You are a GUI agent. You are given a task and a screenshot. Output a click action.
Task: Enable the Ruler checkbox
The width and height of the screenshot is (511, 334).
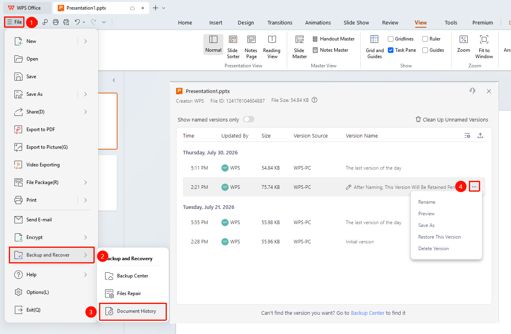click(x=425, y=39)
